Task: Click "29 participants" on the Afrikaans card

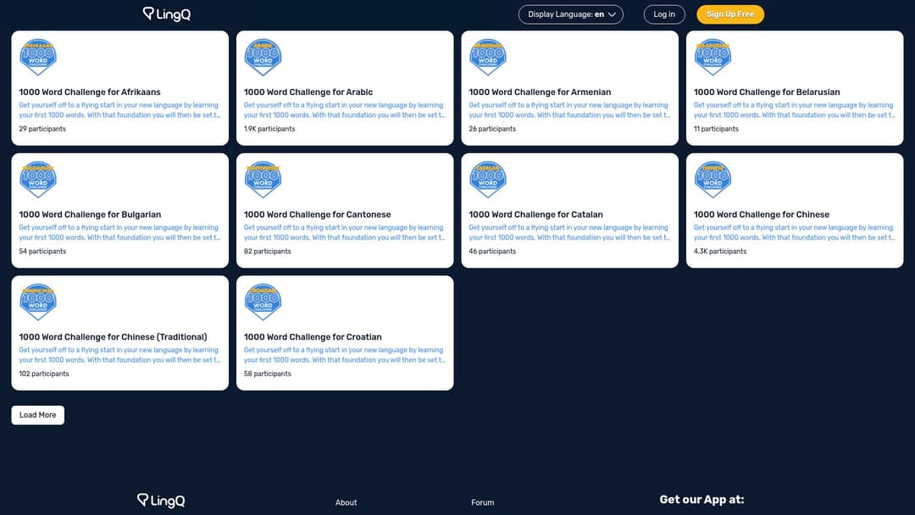Action: click(42, 129)
